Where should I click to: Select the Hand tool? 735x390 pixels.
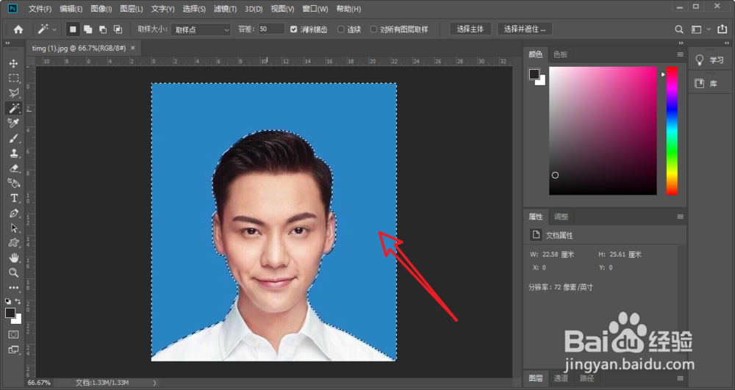point(13,258)
